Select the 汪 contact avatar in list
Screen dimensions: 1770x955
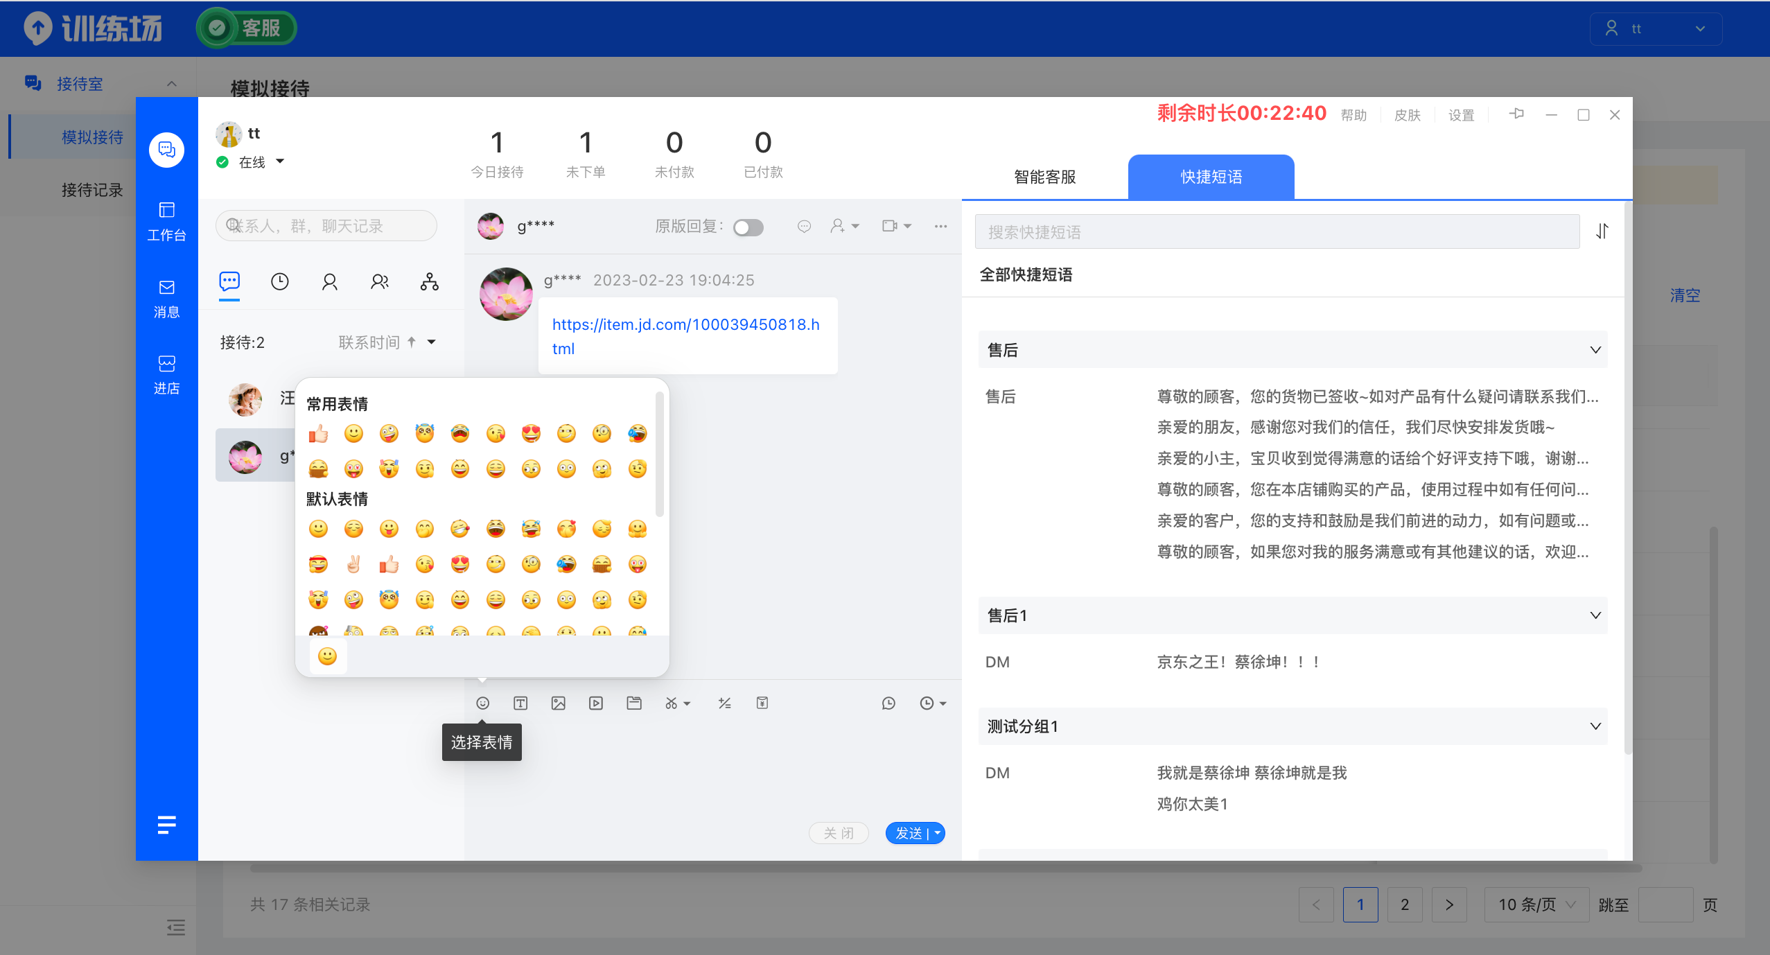click(x=245, y=399)
